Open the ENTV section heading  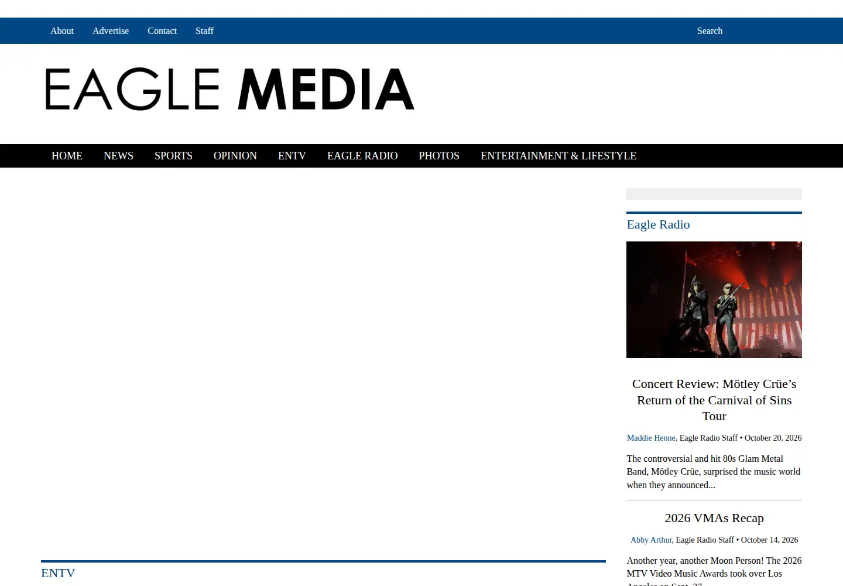tap(58, 573)
